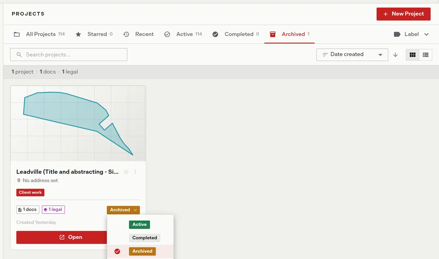Click the archive box icon on Archived tab

[x=273, y=34]
